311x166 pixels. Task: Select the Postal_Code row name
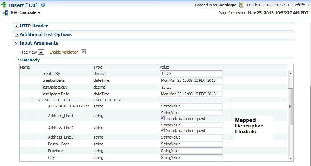click(59, 144)
